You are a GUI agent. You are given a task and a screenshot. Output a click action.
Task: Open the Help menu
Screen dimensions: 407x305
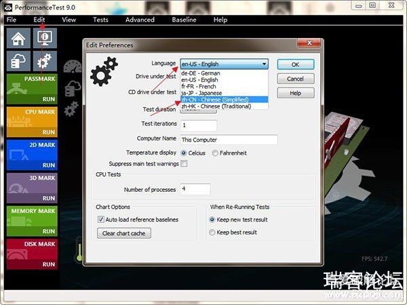(x=220, y=20)
